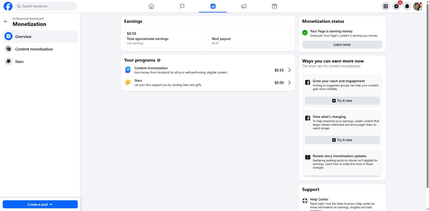This screenshot has width=429, height=211.
Task: Select Content monetization in the sidebar
Action: pyautogui.click(x=40, y=49)
